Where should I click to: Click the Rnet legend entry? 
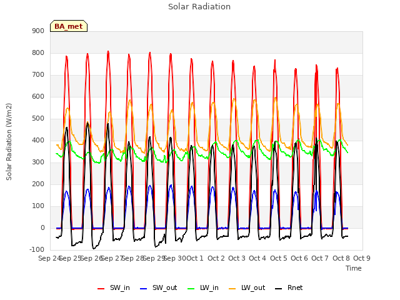289,288
